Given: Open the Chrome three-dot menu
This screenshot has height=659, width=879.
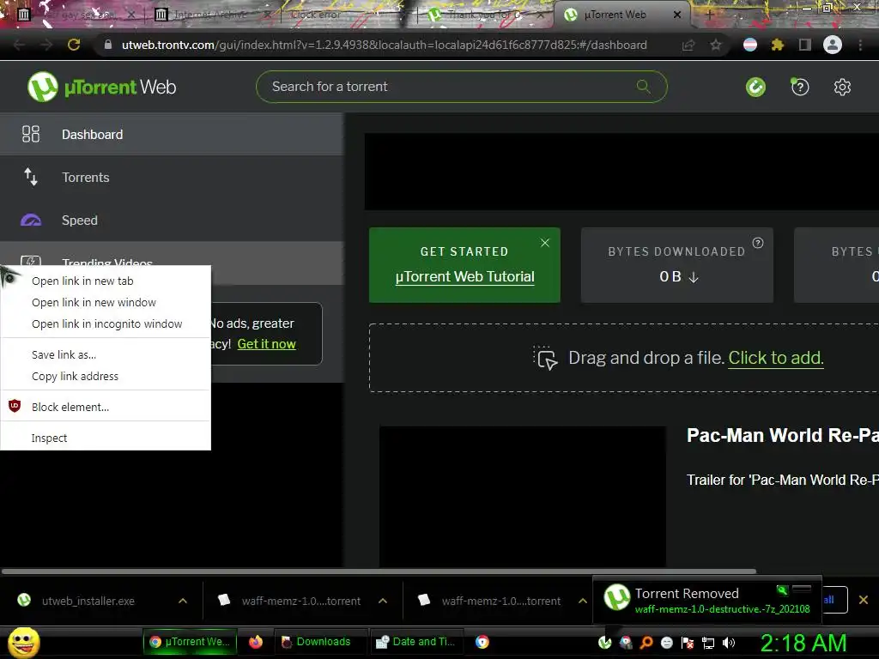Looking at the screenshot, I should coord(860,45).
